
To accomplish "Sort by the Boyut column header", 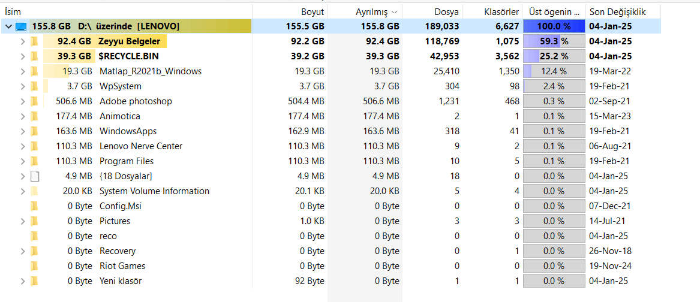I will pos(312,12).
